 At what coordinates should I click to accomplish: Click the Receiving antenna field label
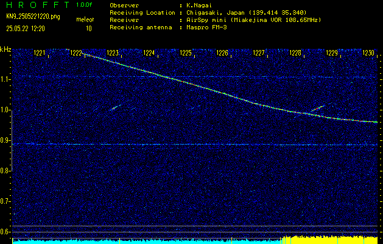click(x=141, y=27)
